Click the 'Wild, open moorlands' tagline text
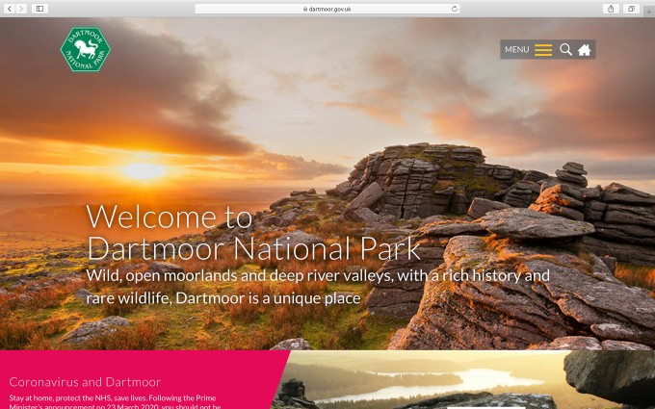Image resolution: width=655 pixels, height=409 pixels. coord(318,287)
